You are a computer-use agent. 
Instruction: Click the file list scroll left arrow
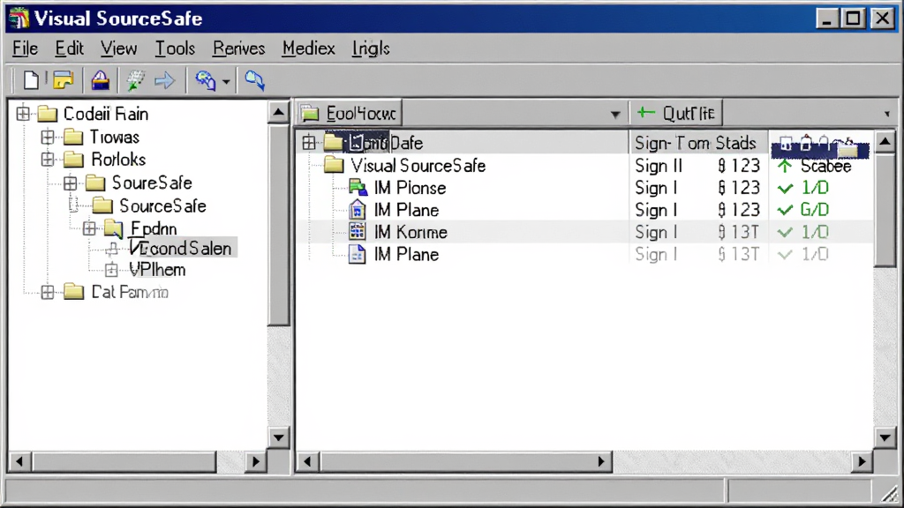pos(307,460)
